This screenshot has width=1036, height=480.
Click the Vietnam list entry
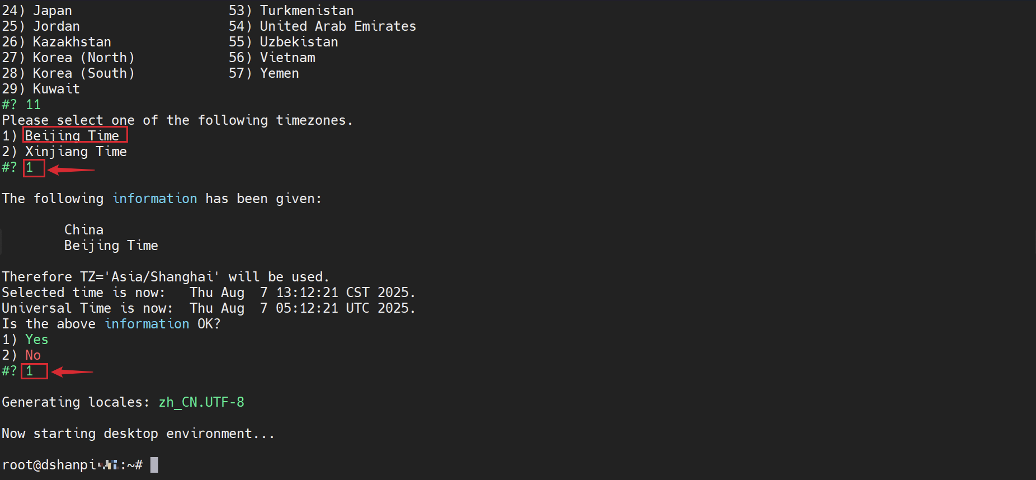[x=288, y=58]
